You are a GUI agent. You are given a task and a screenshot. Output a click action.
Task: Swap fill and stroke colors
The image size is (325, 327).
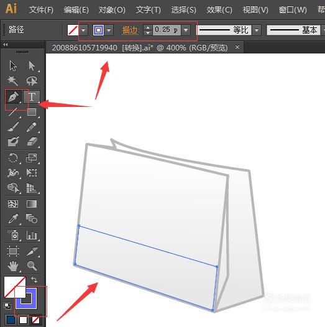[34, 280]
